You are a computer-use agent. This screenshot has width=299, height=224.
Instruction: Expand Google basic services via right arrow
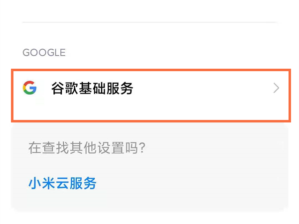coord(276,88)
